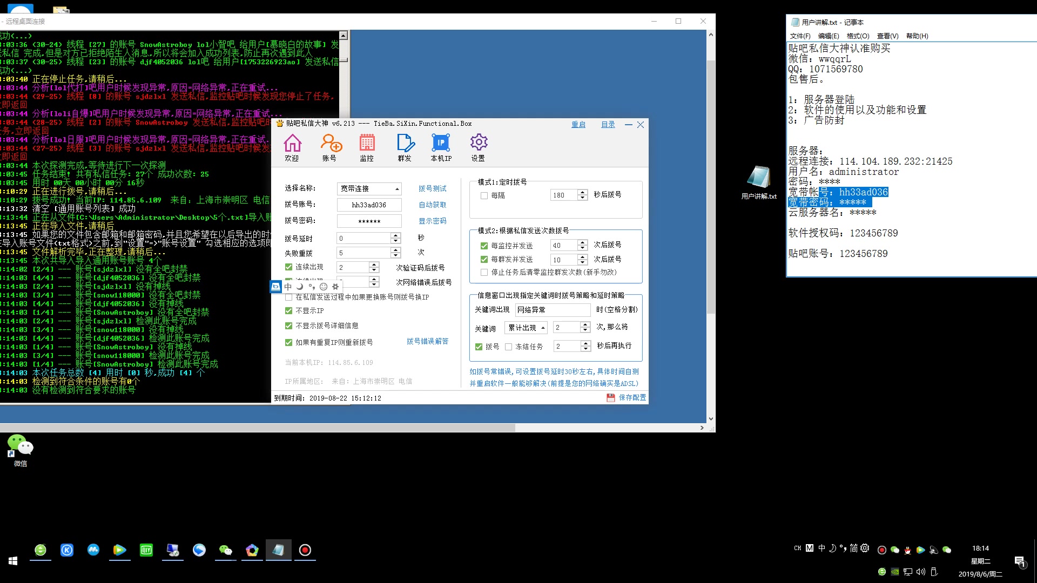Toggle 如果有重复IP则重新拨号 checkbox
The image size is (1037, 583).
point(288,342)
